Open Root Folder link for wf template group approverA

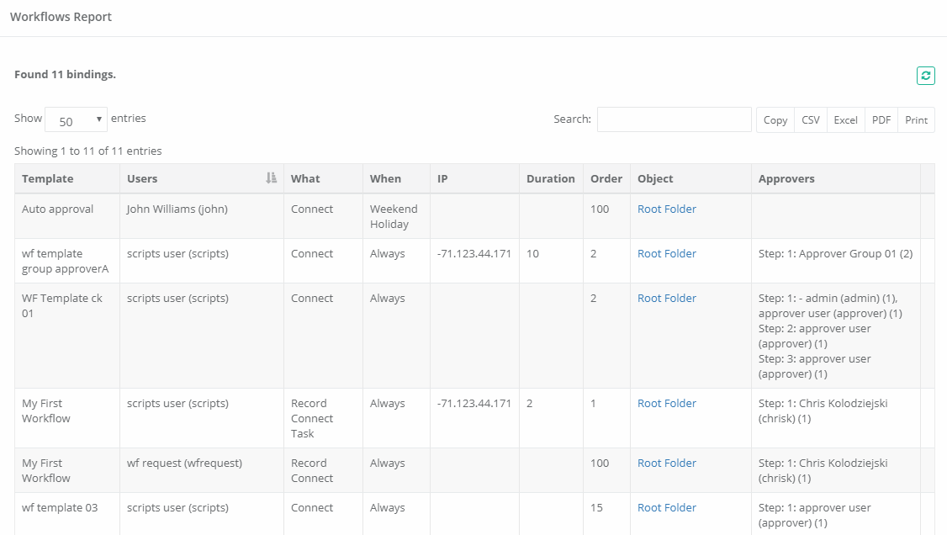[x=667, y=253]
